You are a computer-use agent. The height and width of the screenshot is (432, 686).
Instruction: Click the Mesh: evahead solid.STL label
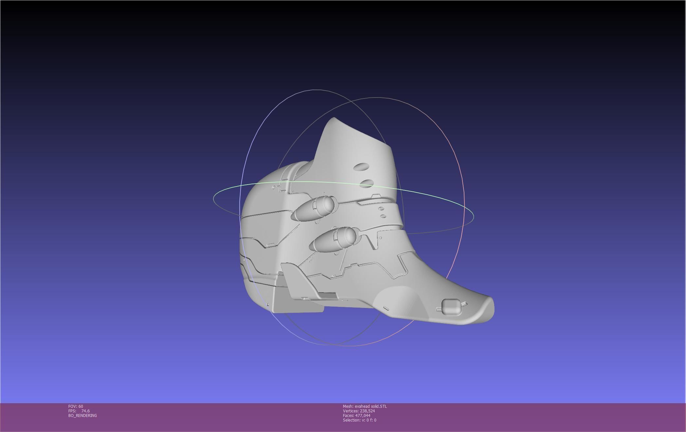pos(365,406)
